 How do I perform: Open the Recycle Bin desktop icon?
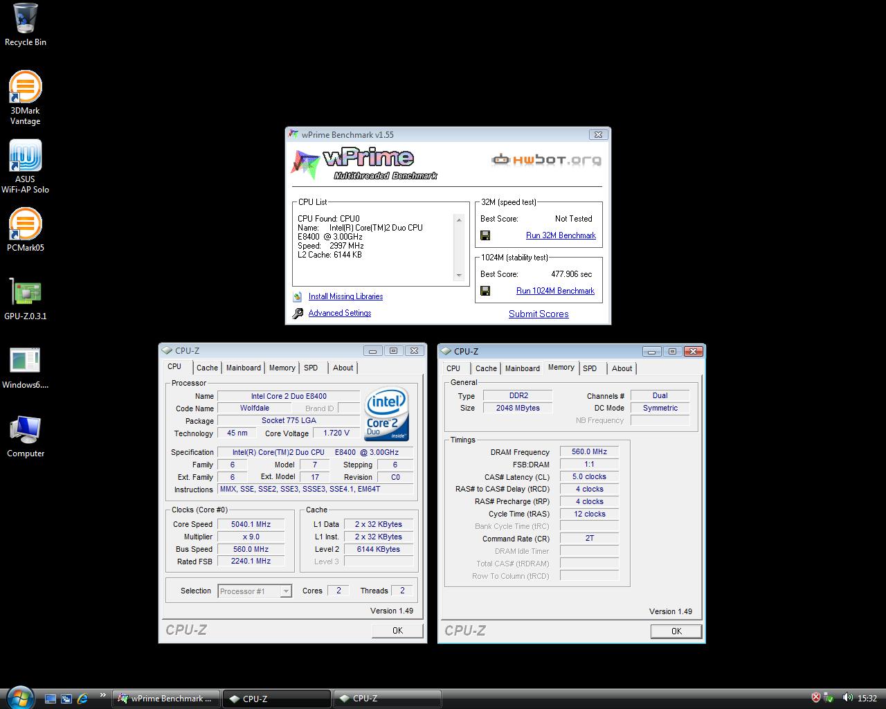26,25
